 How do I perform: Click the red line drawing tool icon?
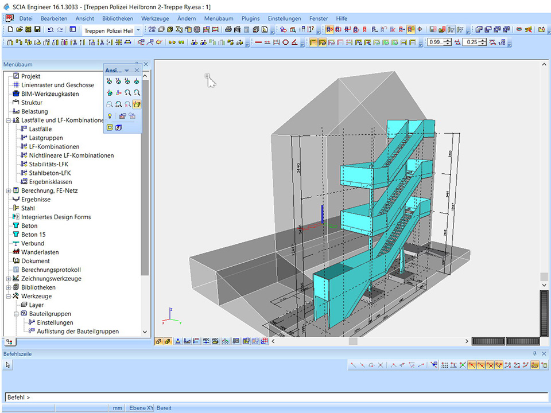[x=258, y=42]
